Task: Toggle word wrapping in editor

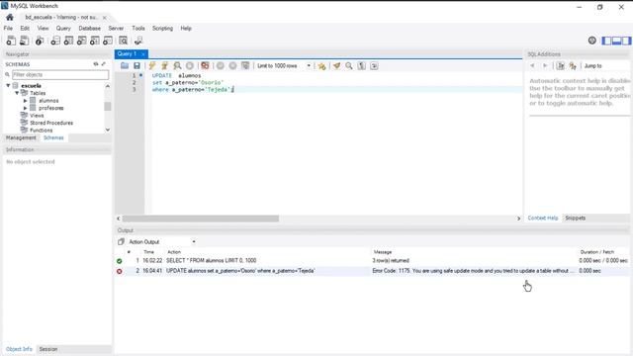Action: pos(374,66)
